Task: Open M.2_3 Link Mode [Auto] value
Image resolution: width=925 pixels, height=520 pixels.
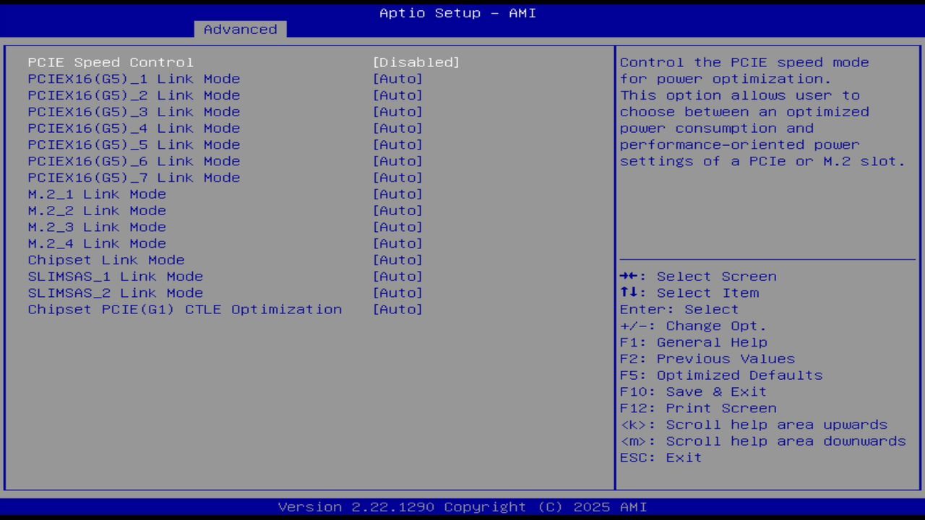Action: [397, 227]
